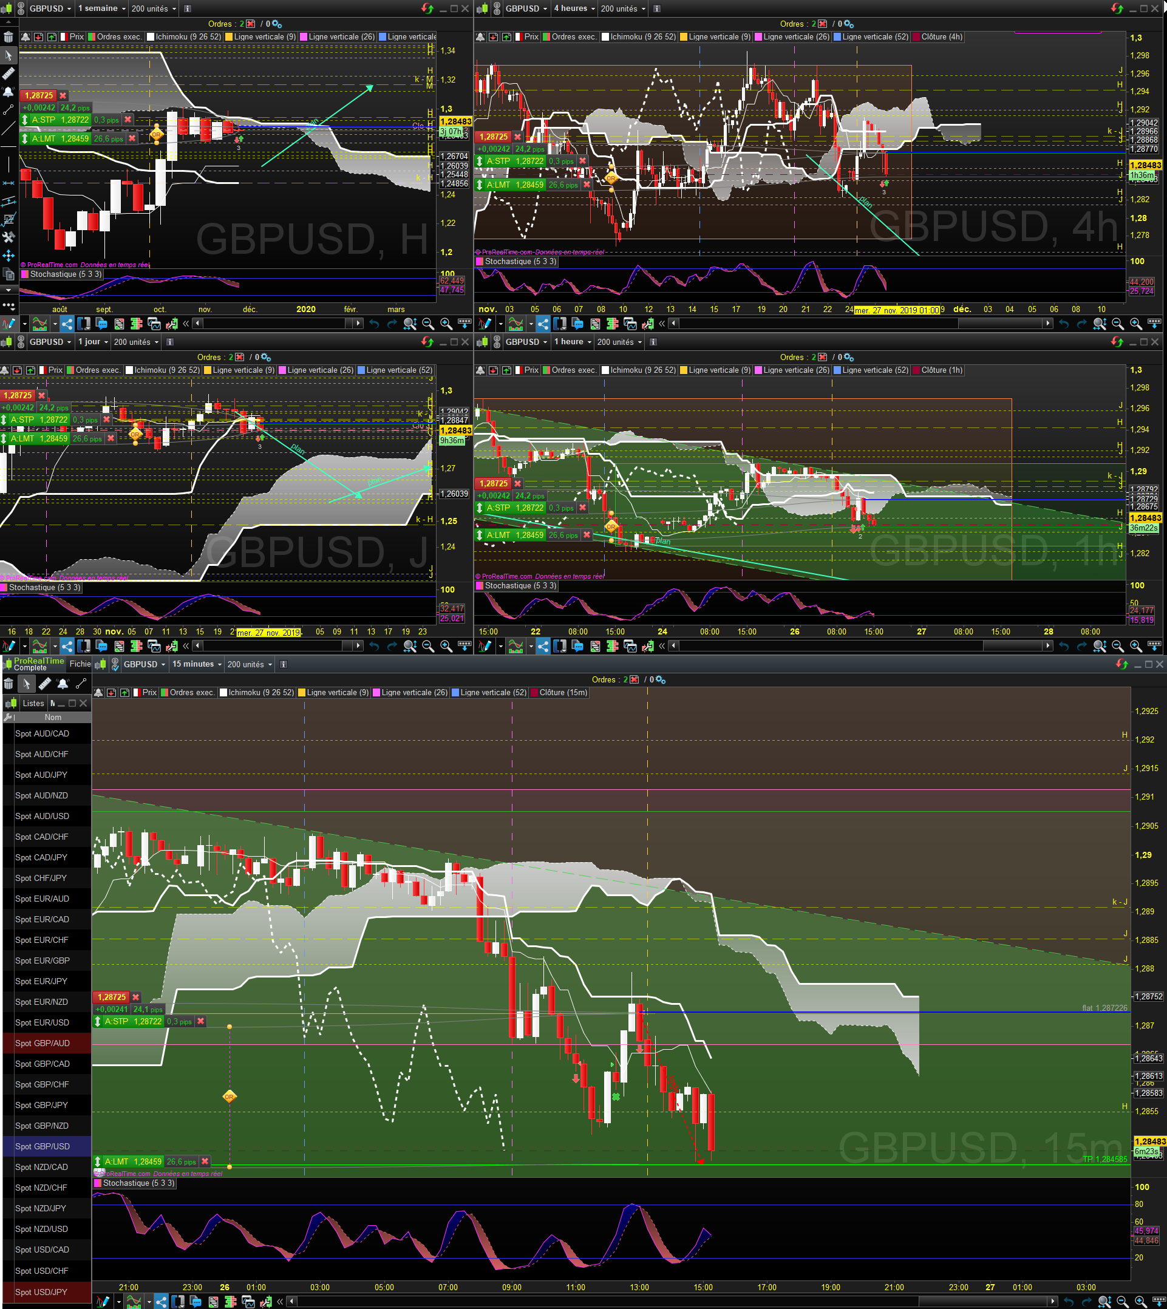Toggle Prix legend on the 15 minutes chart

pyautogui.click(x=145, y=692)
